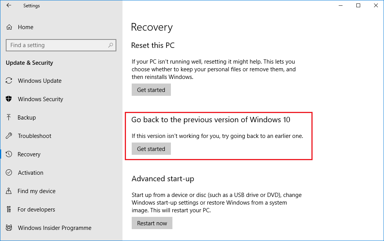Viewport: 384px width, 241px height.
Task: Click the Windows Insider Programme cat icon
Action: [9, 228]
